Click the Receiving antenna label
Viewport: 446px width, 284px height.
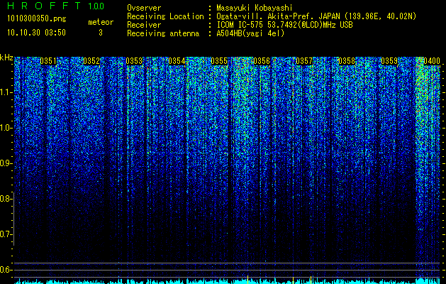[163, 33]
